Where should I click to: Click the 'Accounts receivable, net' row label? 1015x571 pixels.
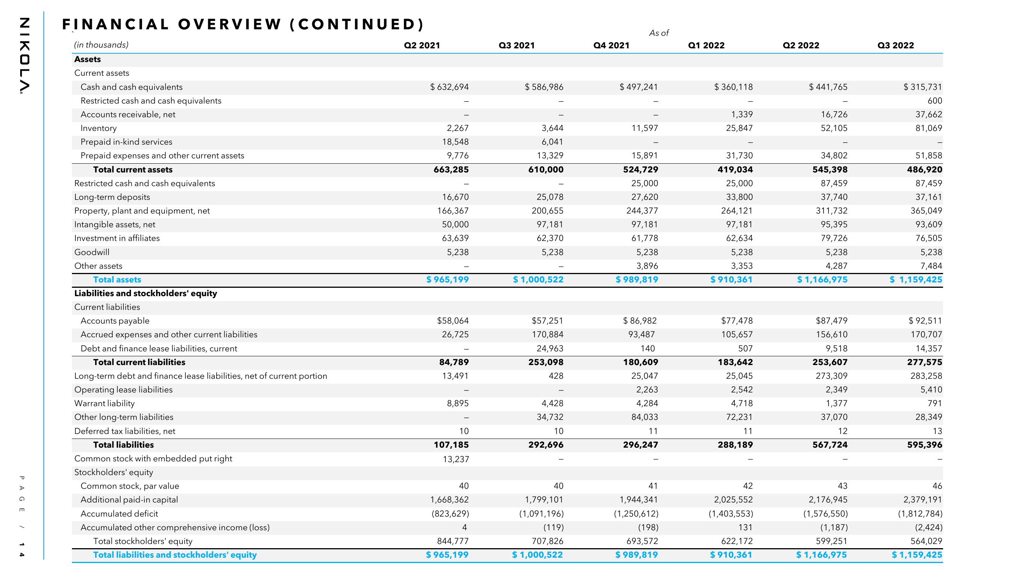tap(128, 115)
